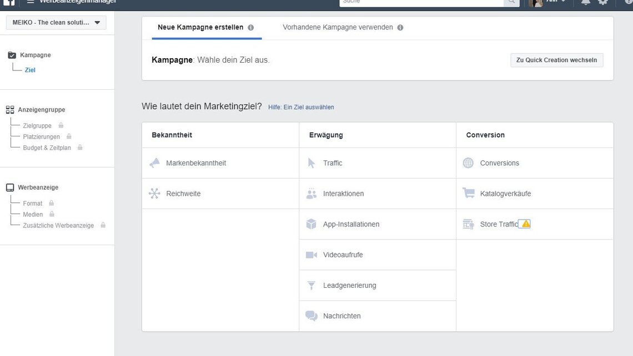This screenshot has width=633, height=356.
Task: Click the Traffic arrow icon
Action: point(312,162)
